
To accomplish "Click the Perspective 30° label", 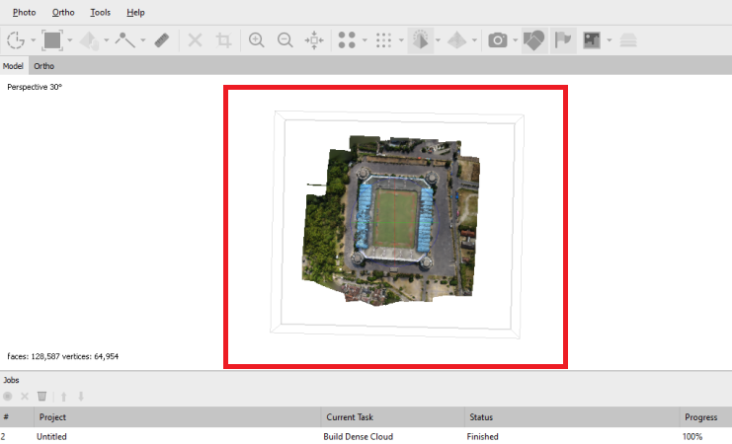I will (x=35, y=87).
